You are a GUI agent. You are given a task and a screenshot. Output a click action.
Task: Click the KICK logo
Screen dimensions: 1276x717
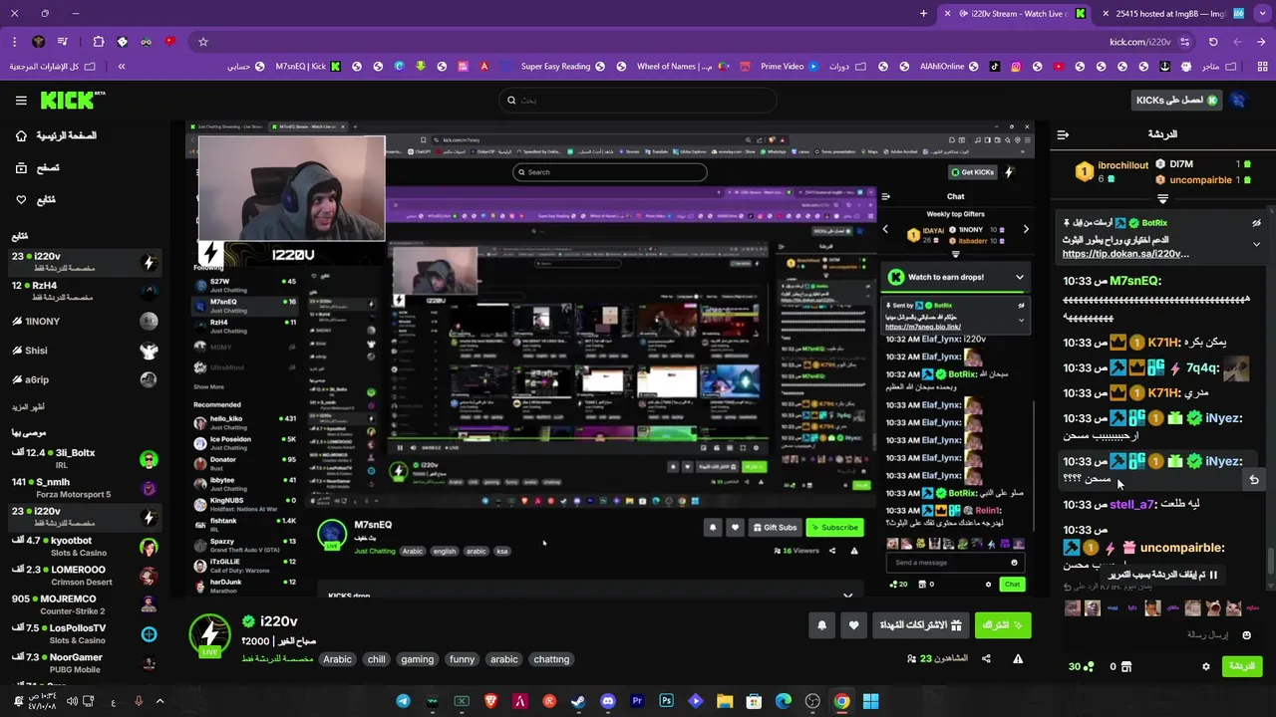point(72,100)
